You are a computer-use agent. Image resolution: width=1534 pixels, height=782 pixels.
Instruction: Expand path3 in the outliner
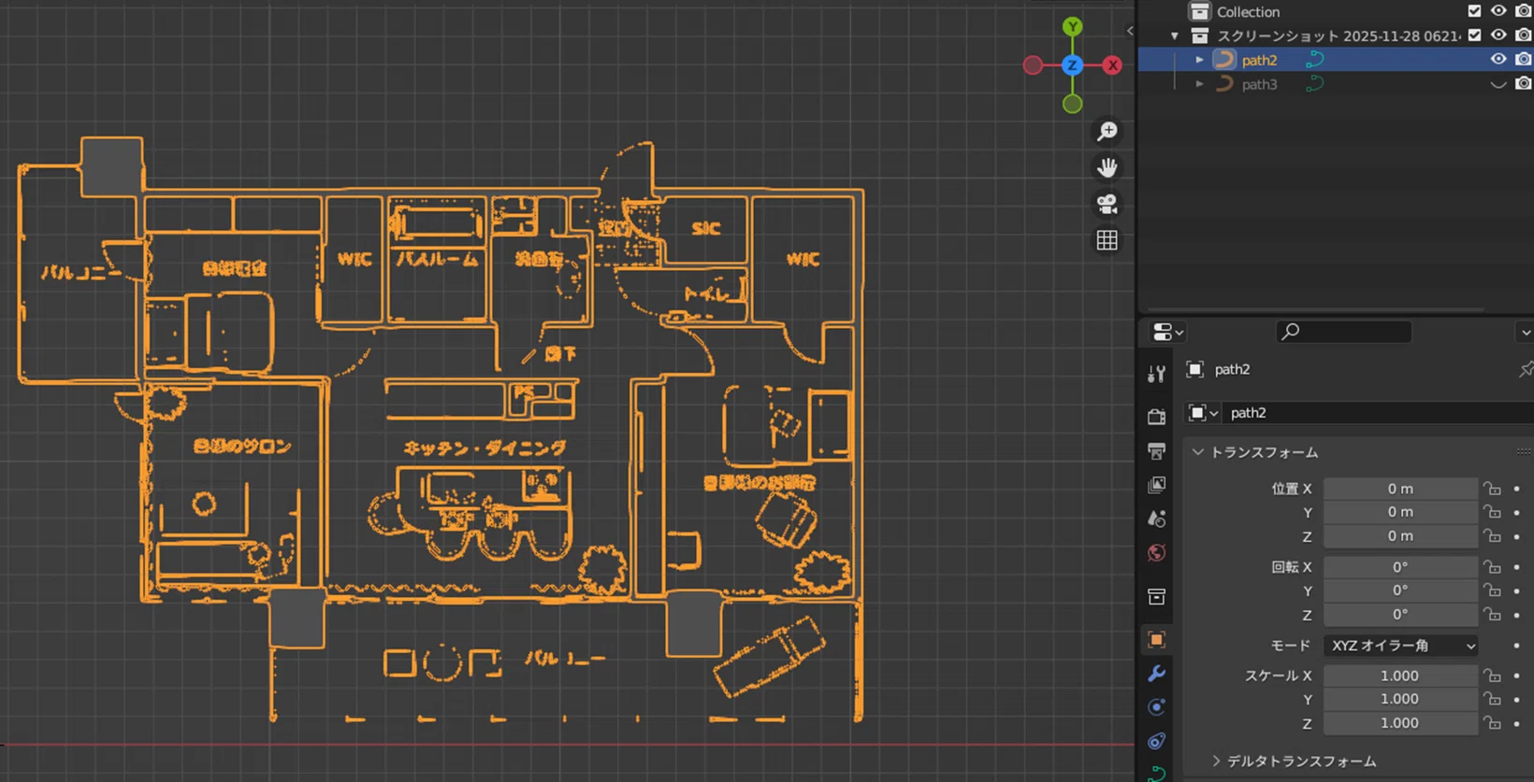tap(1199, 84)
